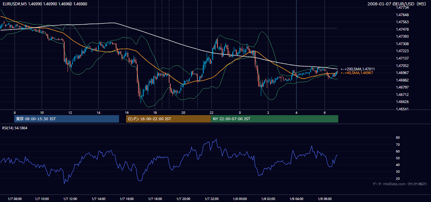Image resolution: width=431 pixels, height=202 pixels.
Task: Click price axis value 1.47563
Action: [x=402, y=22]
